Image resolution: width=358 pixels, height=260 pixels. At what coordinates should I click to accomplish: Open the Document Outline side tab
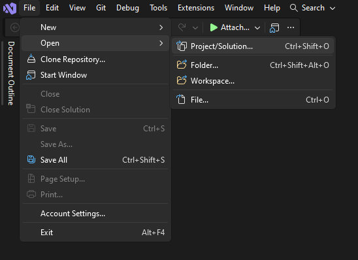[11, 73]
